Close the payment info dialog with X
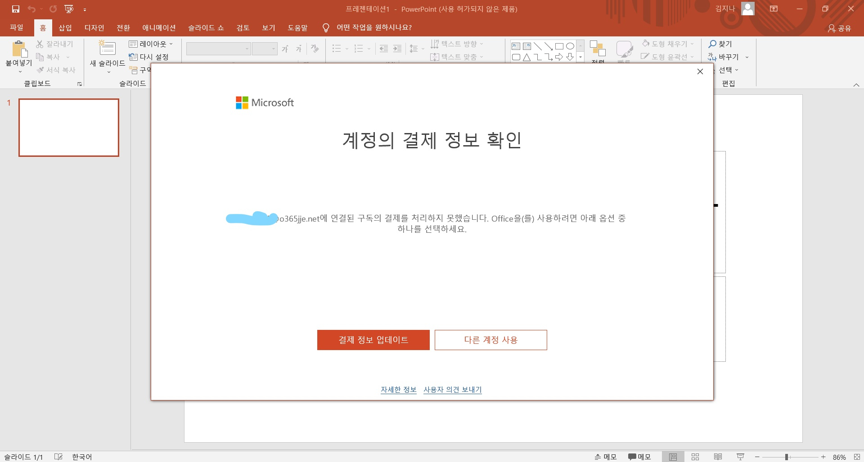864x462 pixels. click(x=700, y=71)
